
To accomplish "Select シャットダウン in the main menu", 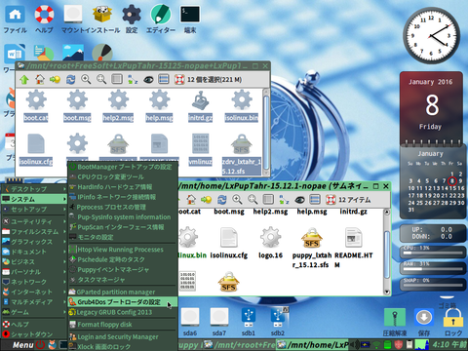I will pyautogui.click(x=34, y=334).
